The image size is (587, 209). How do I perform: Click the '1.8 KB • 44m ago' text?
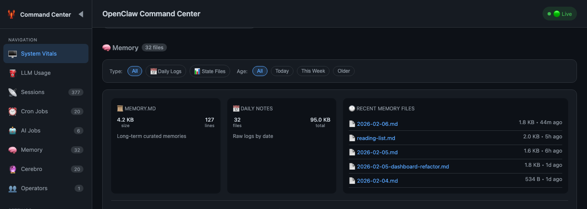click(540, 122)
